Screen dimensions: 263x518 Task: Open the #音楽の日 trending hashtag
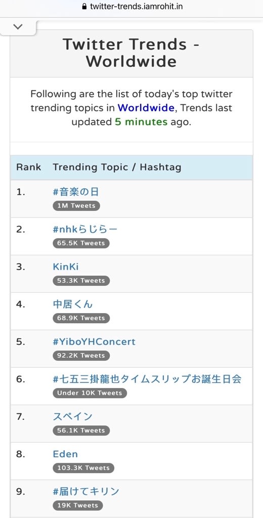coord(76,192)
